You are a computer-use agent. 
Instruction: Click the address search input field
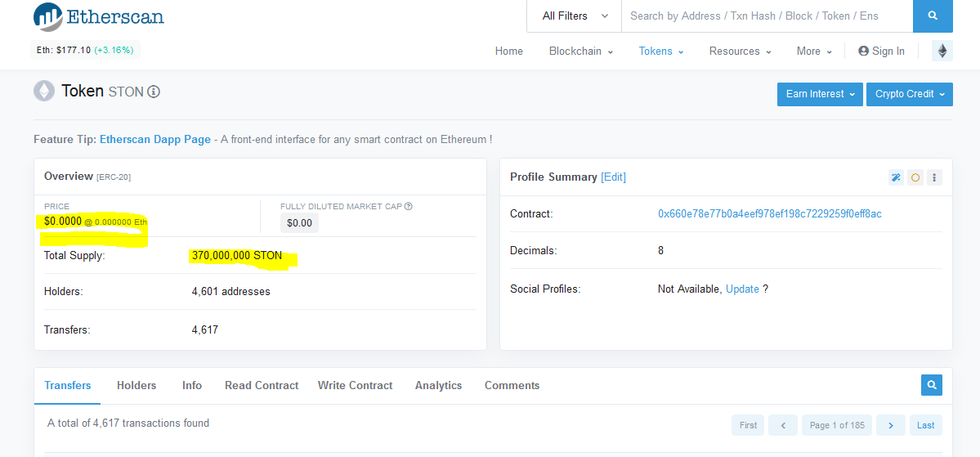click(x=766, y=16)
